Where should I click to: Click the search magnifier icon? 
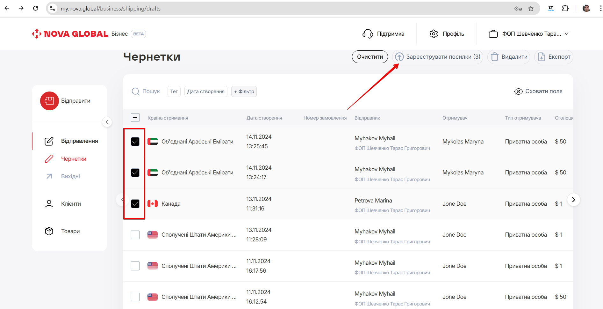[x=135, y=92]
